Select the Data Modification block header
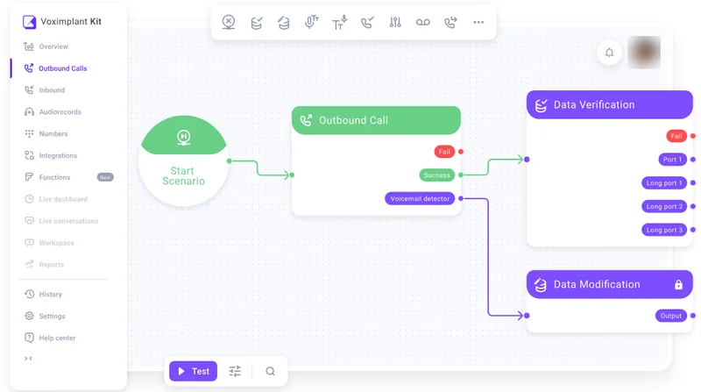This screenshot has width=701, height=392. pos(609,285)
